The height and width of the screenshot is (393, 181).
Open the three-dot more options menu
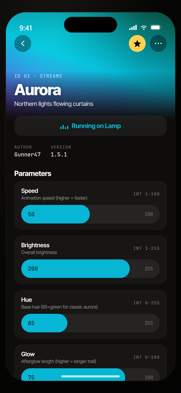[158, 44]
